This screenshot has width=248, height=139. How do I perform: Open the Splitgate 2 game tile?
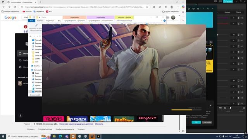coord(77,119)
